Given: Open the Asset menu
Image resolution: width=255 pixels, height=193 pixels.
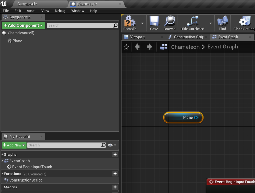Looking at the screenshot, I should [31, 11].
